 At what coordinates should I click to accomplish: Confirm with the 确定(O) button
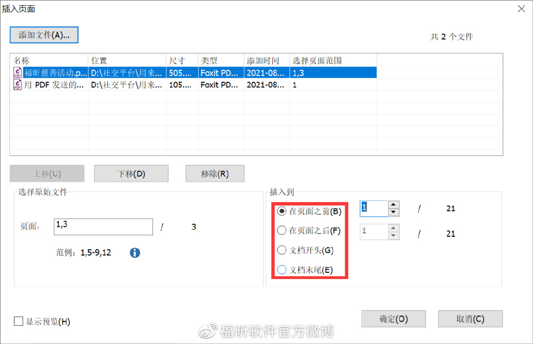point(393,318)
